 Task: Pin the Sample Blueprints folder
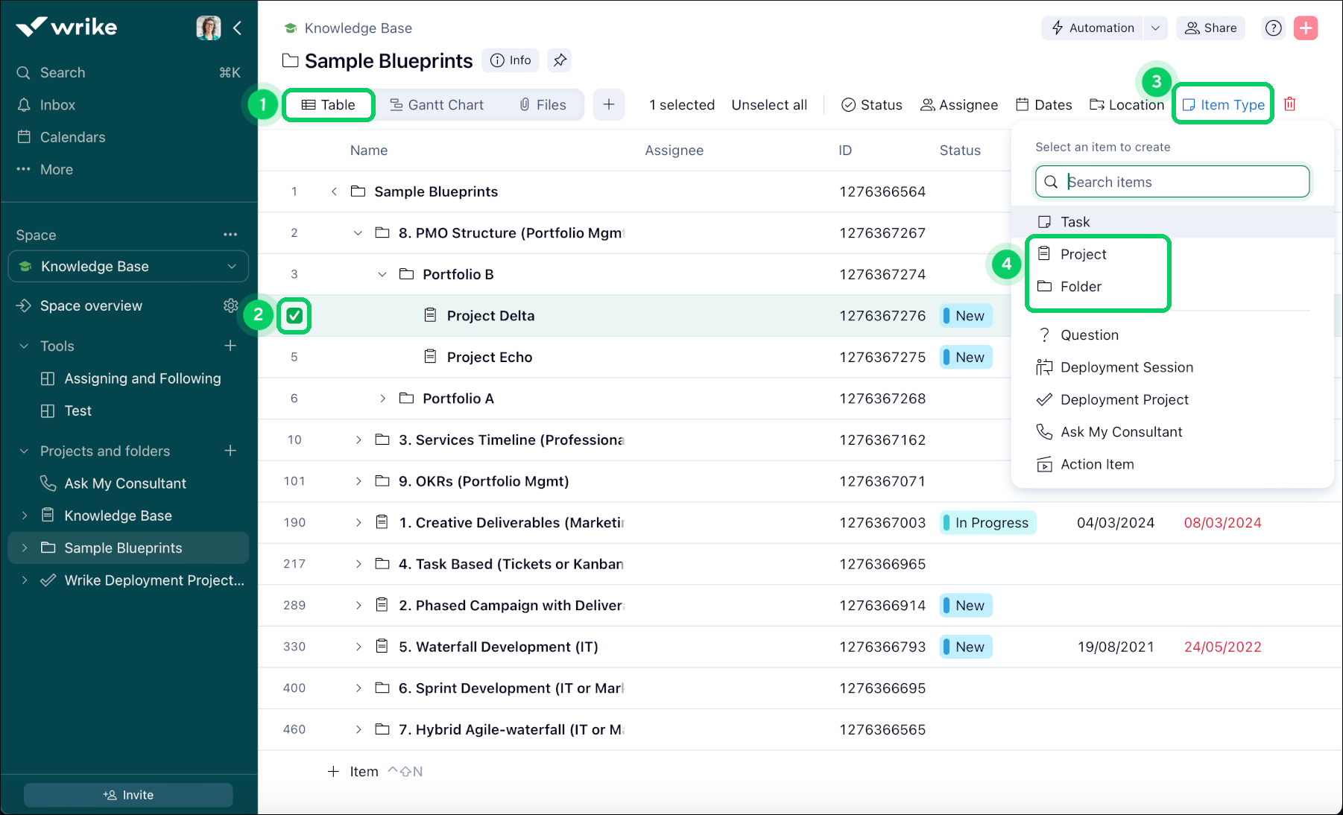(x=560, y=60)
